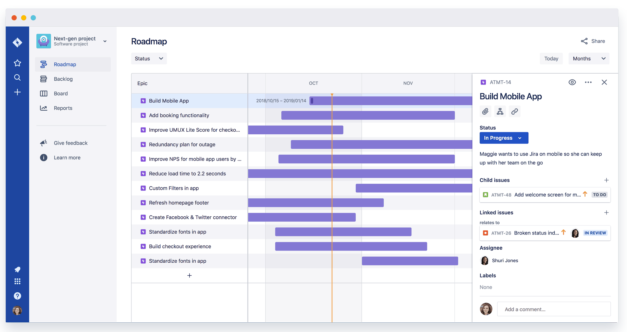This screenshot has width=627, height=332.
Task: Create a new item with the plus icon
Action: 17,92
